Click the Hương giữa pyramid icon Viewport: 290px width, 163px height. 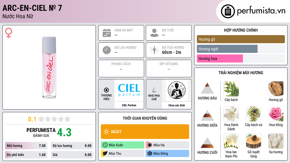pos(207,115)
